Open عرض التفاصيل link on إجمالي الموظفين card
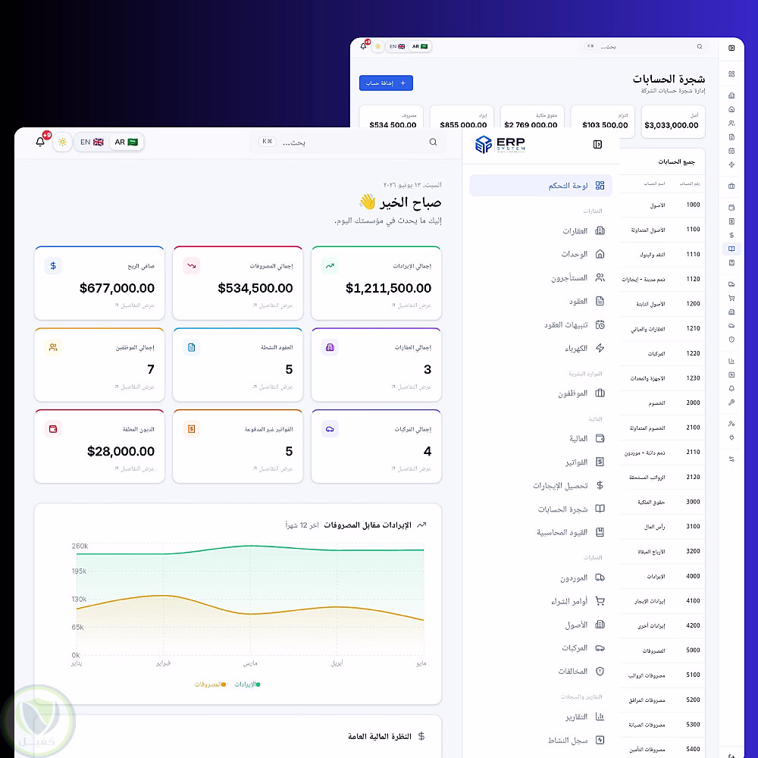The image size is (758, 758). (x=134, y=387)
